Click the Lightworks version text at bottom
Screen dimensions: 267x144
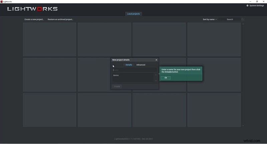(133, 139)
